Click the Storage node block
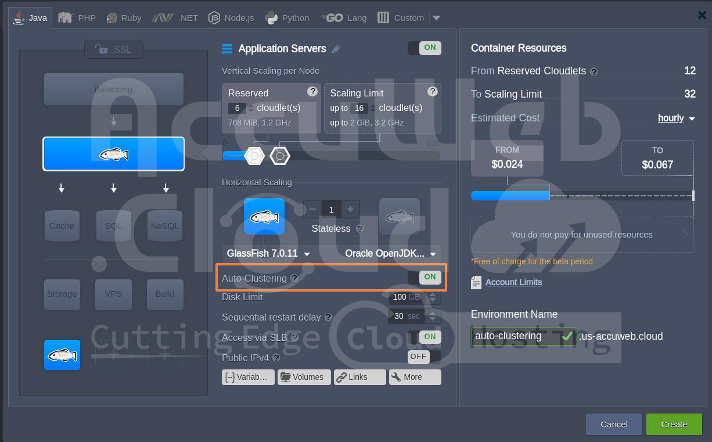The image size is (712, 442). 62,294
